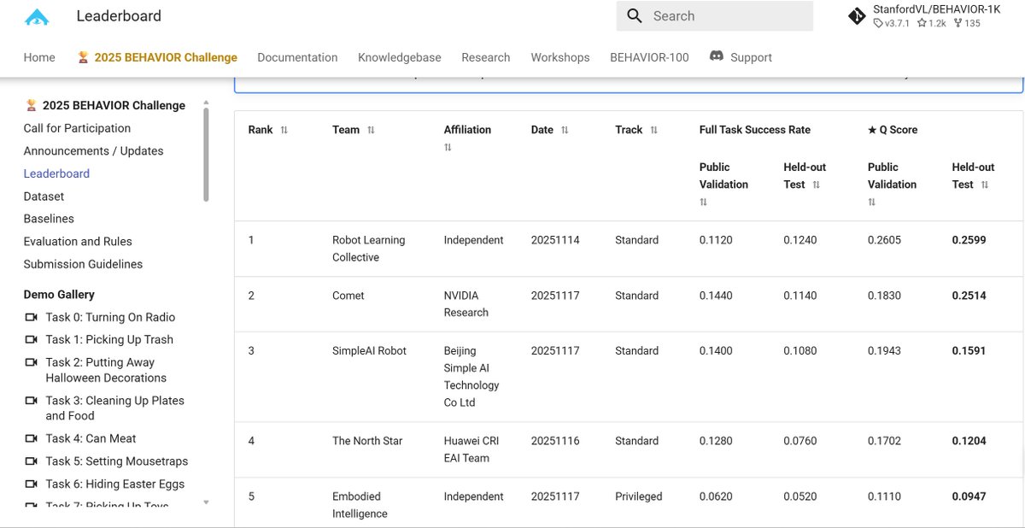Switch to the Knowledgebase tab

[400, 57]
